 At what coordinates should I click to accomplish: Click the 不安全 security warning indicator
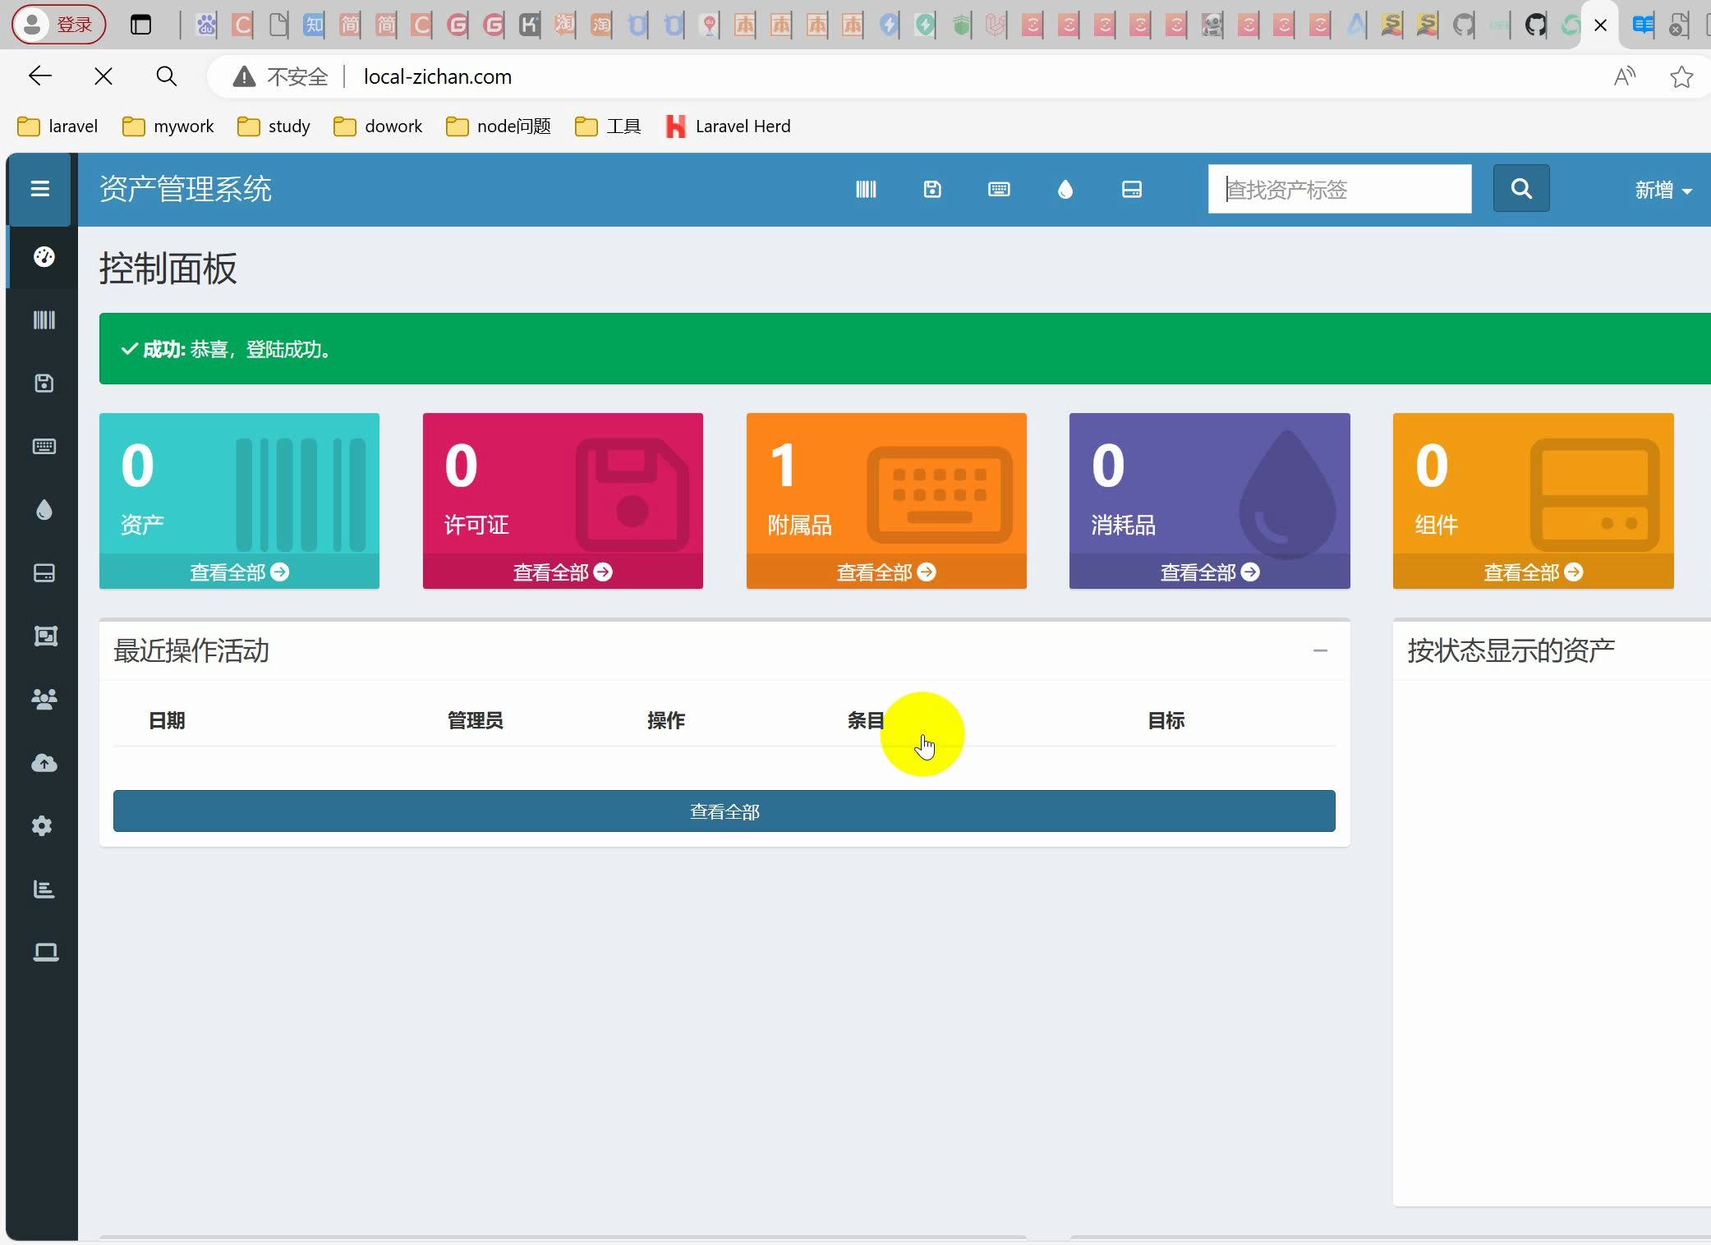[x=281, y=76]
